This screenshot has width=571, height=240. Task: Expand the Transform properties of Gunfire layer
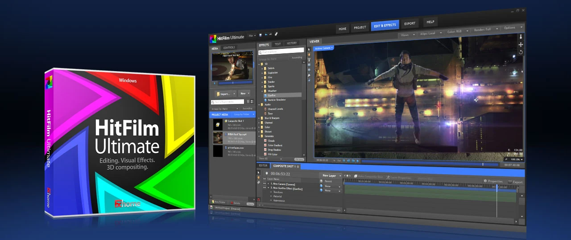271,192
